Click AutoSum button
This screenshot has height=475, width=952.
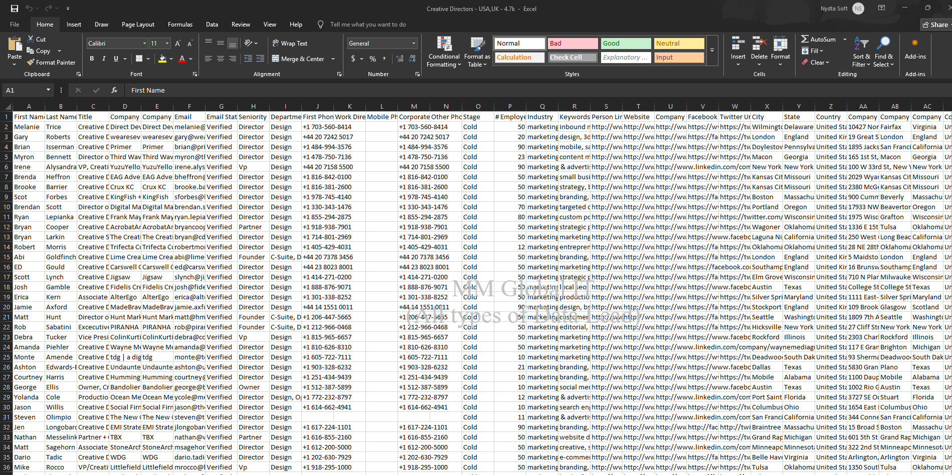(819, 39)
